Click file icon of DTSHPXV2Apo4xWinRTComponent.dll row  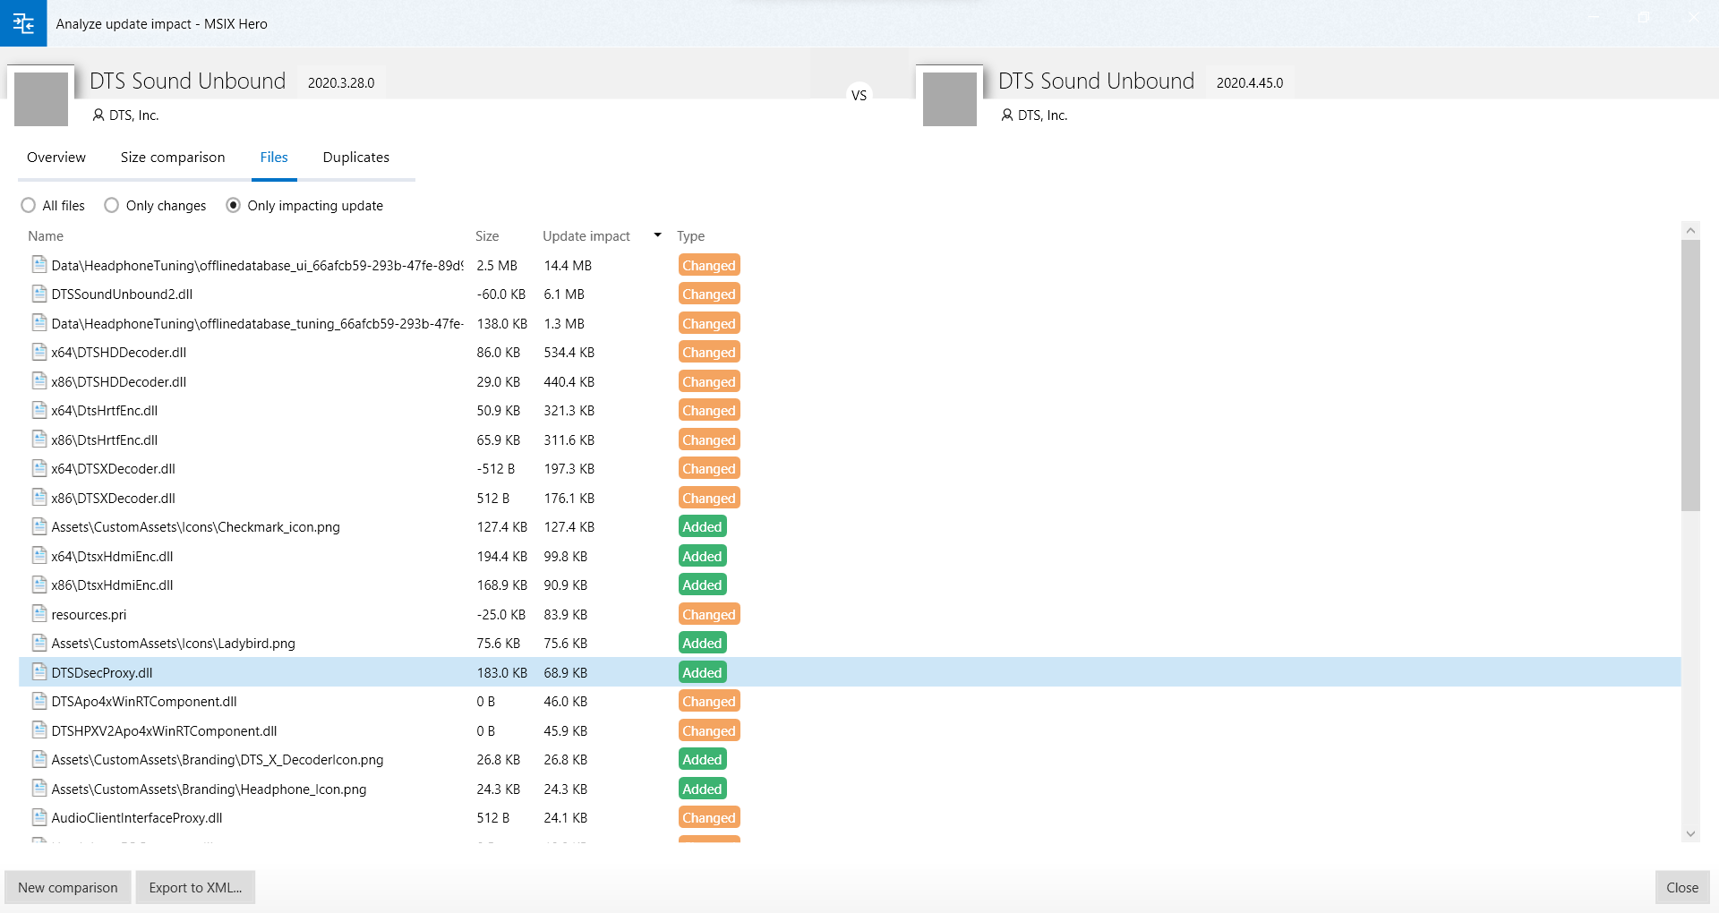(39, 730)
